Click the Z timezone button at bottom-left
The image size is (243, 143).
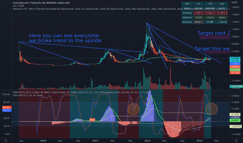[x=6, y=140]
